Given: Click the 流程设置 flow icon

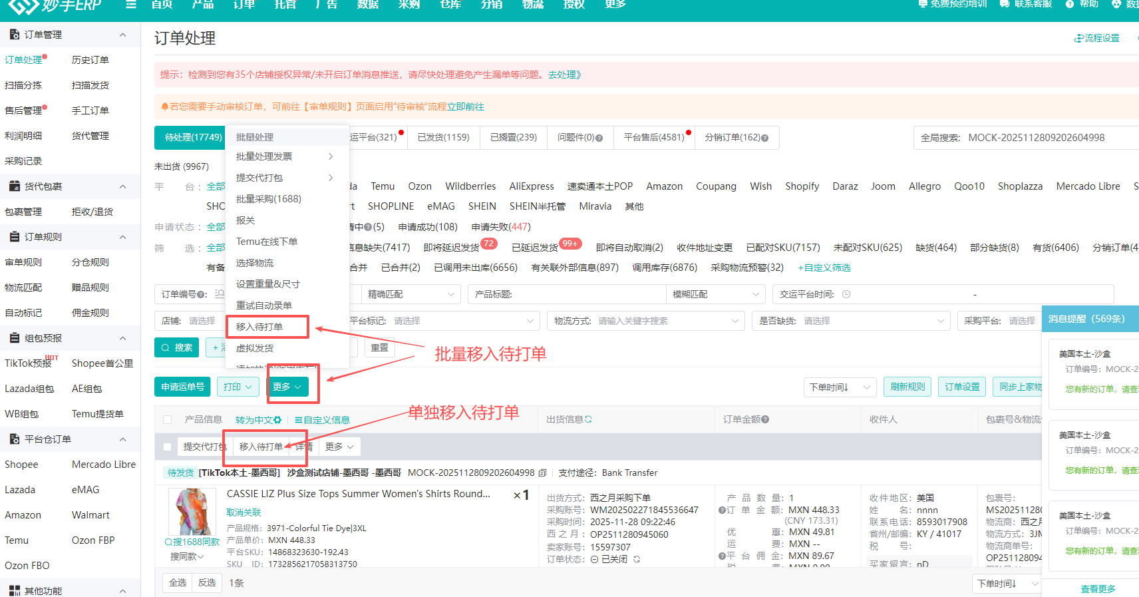Looking at the screenshot, I should pyautogui.click(x=1079, y=39).
